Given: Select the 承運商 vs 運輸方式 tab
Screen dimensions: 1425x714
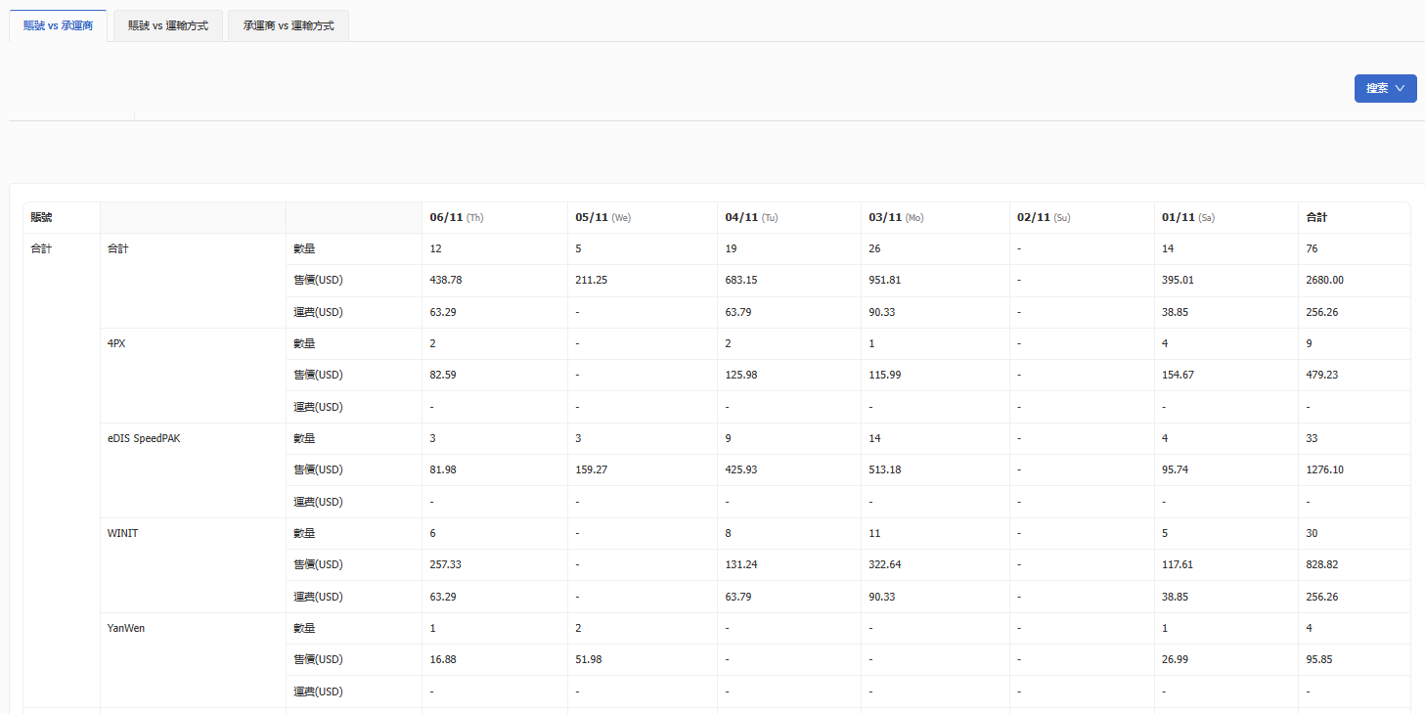Looking at the screenshot, I should [289, 25].
